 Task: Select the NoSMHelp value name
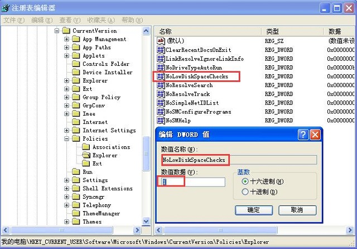[178, 121]
